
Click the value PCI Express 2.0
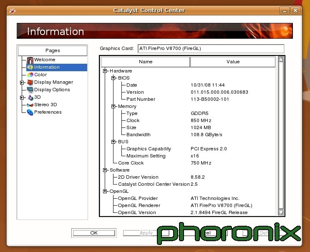click(x=209, y=149)
